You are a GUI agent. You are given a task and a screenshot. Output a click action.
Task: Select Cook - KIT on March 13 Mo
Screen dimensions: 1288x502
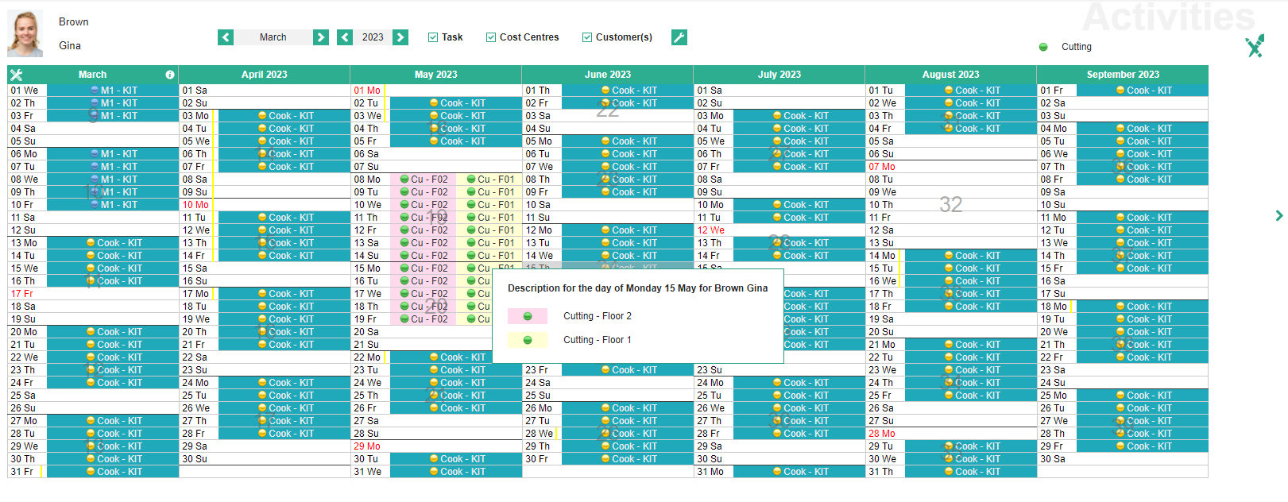click(x=113, y=243)
